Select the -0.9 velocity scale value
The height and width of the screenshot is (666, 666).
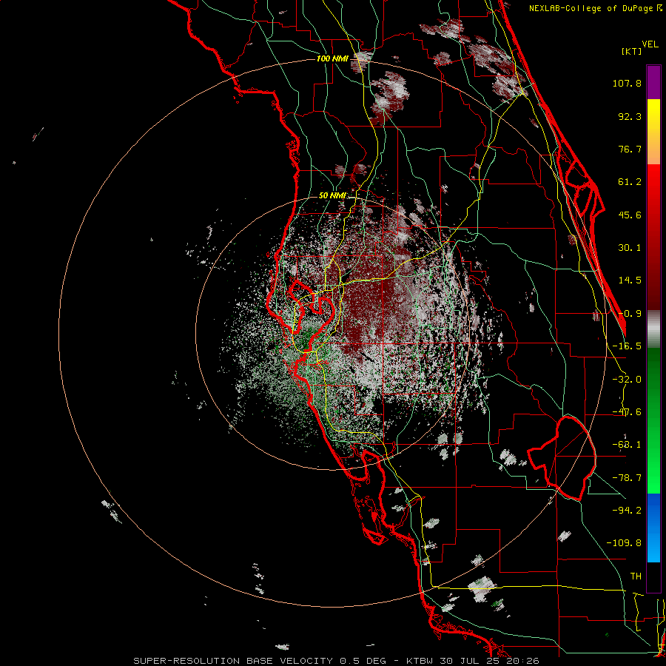[630, 314]
